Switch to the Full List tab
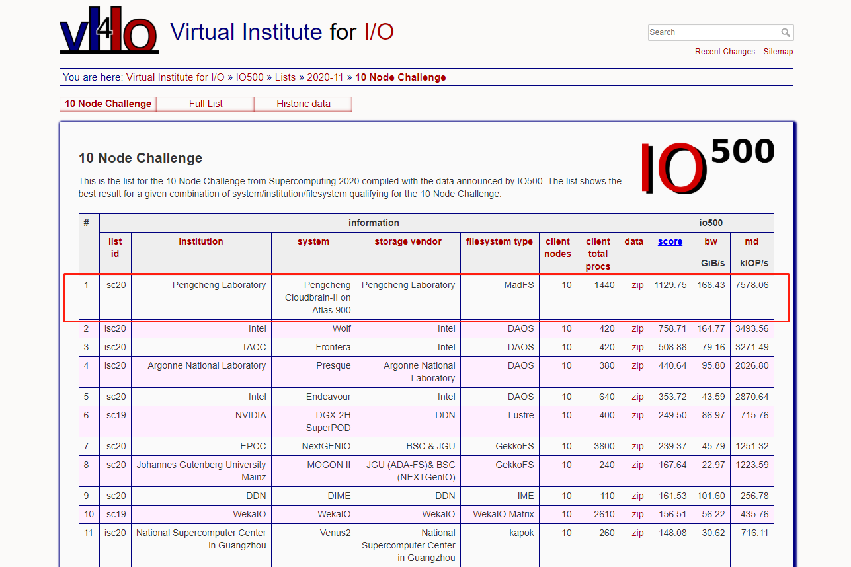The image size is (851, 567). pyautogui.click(x=206, y=104)
